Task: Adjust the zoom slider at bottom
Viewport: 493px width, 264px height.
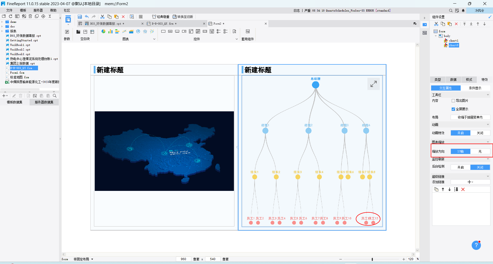Action: [x=372, y=259]
